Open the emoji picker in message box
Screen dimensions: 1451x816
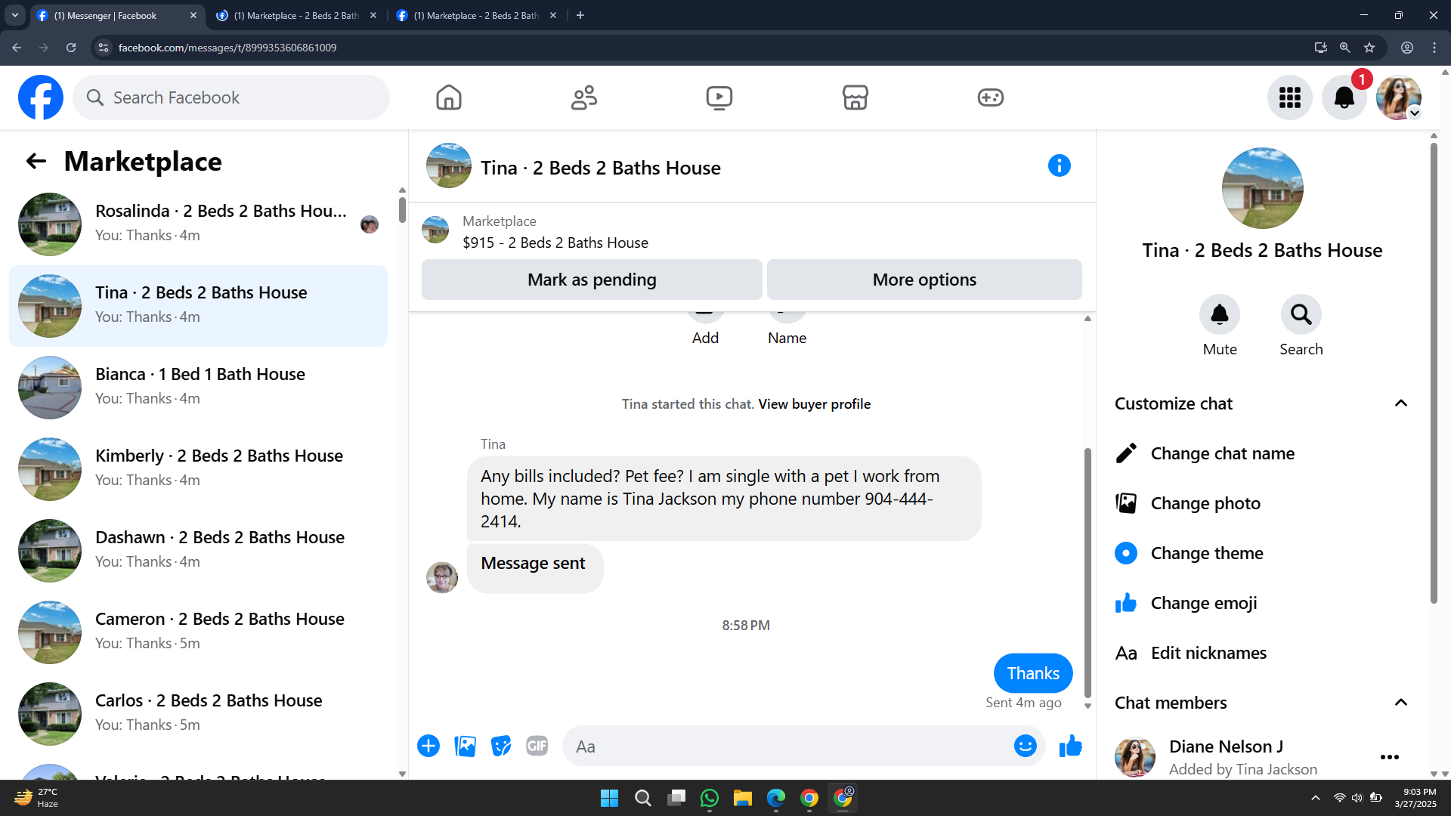tap(1026, 746)
